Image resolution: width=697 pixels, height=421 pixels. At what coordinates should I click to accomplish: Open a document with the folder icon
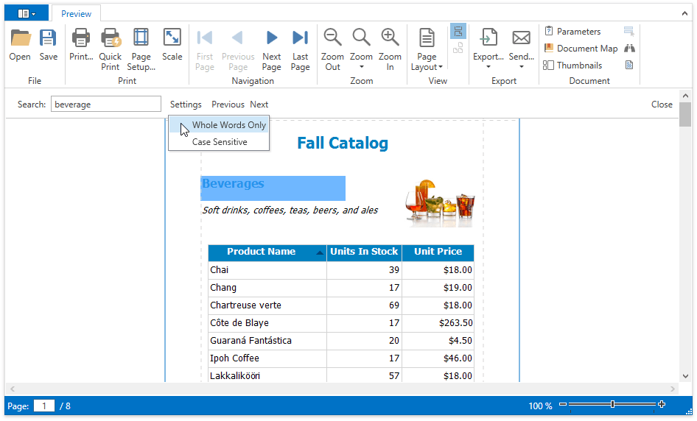click(20, 44)
